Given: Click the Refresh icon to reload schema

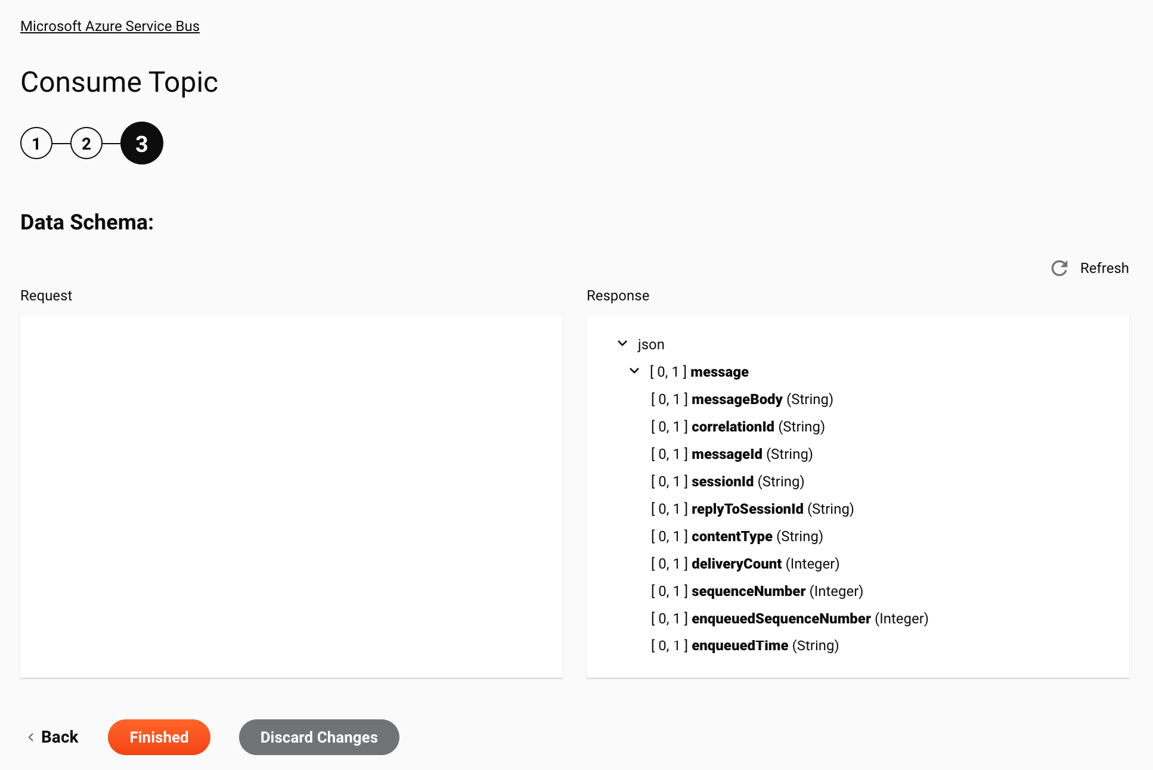Looking at the screenshot, I should (x=1059, y=268).
